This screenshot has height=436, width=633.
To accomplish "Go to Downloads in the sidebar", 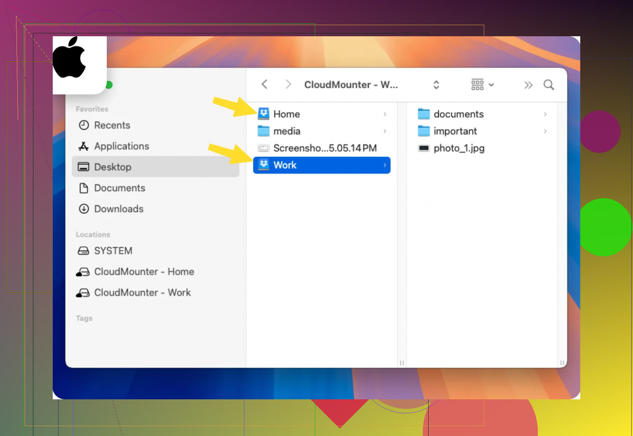I will (x=118, y=209).
